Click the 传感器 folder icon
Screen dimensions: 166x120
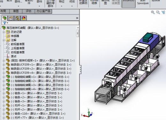coord(8,36)
